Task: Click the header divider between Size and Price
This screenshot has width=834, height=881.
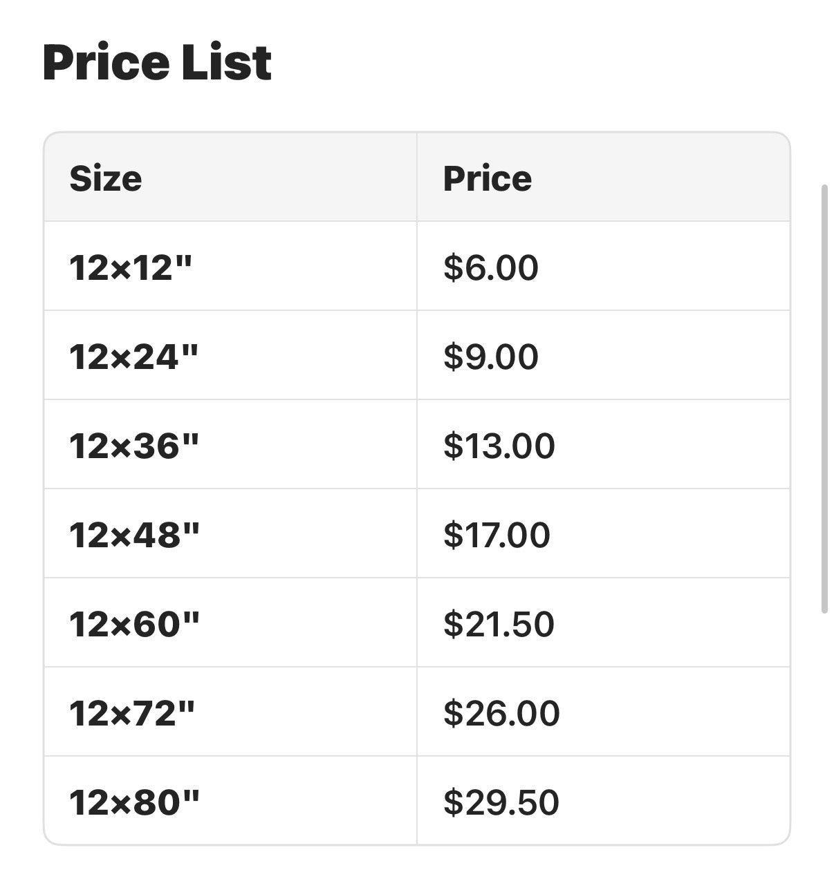Action: pos(417,178)
